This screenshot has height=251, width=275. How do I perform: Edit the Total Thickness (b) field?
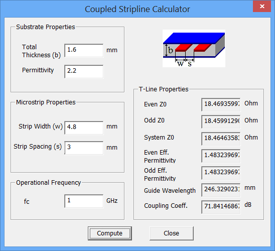pyautogui.click(x=84, y=51)
